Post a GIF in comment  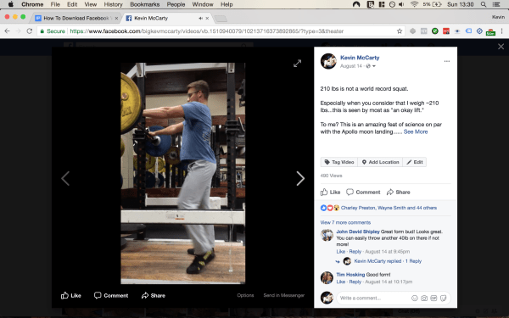(433, 298)
